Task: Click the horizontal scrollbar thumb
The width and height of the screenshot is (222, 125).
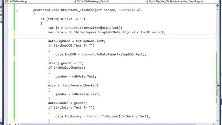Action: click(x=108, y=124)
